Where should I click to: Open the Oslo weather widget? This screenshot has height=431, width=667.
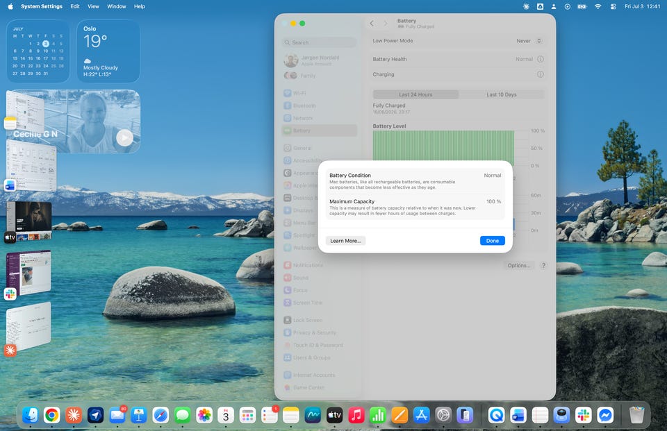pyautogui.click(x=108, y=51)
